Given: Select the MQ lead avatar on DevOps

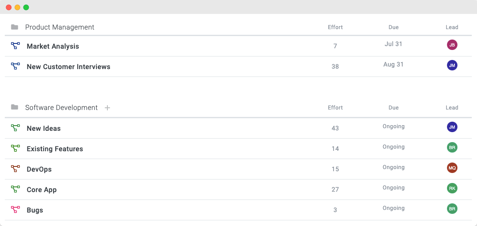Looking at the screenshot, I should coord(452,168).
